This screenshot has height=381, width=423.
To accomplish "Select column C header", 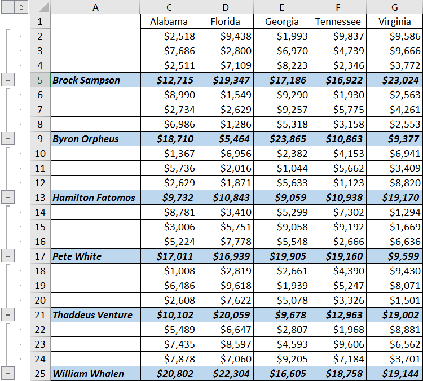I will coord(169,7).
